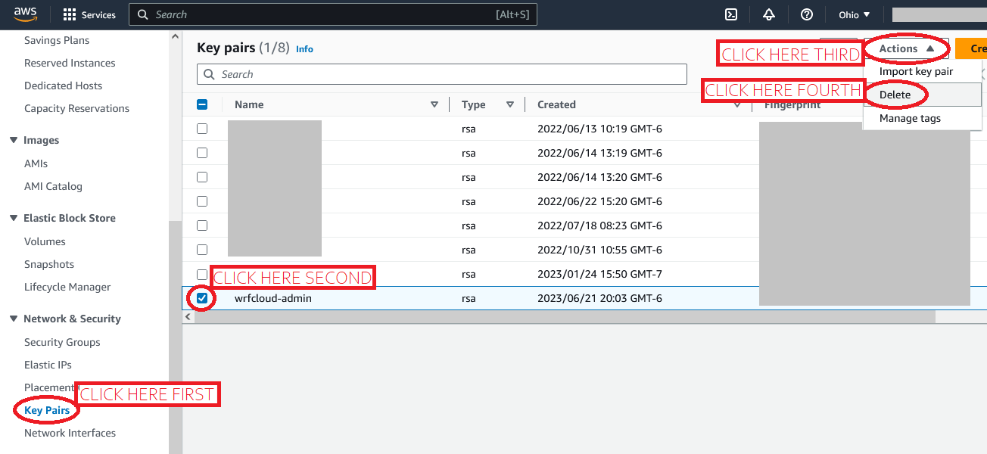Uncheck the wrfcloud-admin key pair checkbox
The height and width of the screenshot is (454, 987).
(x=202, y=298)
